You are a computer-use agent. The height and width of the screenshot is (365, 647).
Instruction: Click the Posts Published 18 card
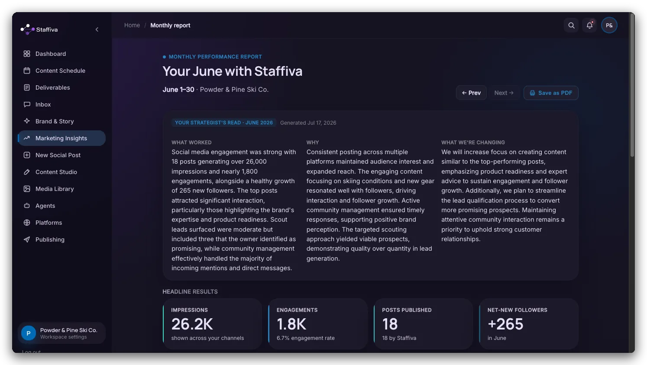point(423,324)
